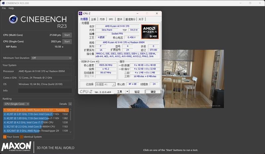Open the Help menu
265x154 pixels.
point(11,8)
